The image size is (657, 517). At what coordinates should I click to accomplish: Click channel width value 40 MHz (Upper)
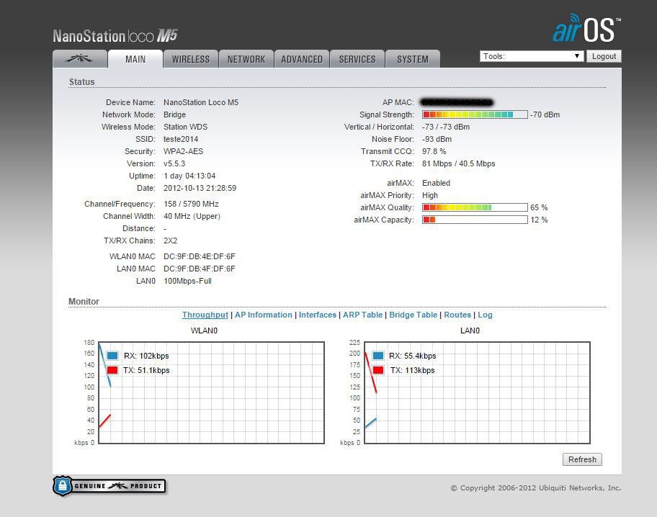pos(192,216)
